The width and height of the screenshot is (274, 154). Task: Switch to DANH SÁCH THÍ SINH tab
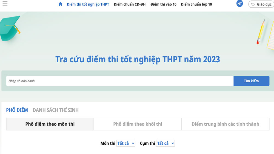pyautogui.click(x=56, y=110)
